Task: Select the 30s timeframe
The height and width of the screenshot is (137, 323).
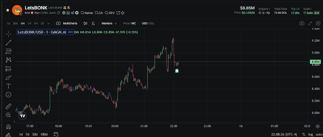Action: point(15,23)
